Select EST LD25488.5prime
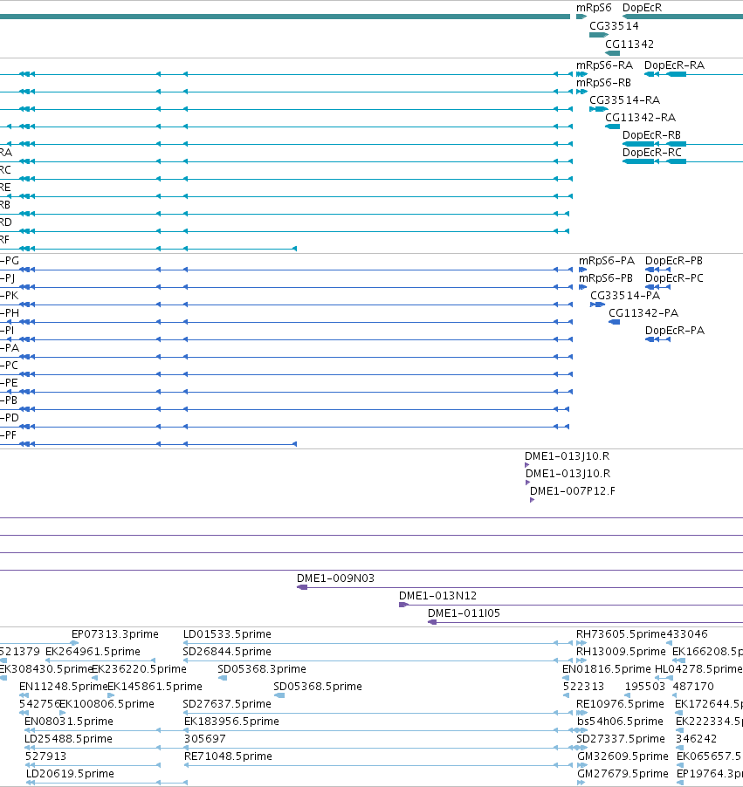Screen dimensions: 743x787 tap(93, 748)
